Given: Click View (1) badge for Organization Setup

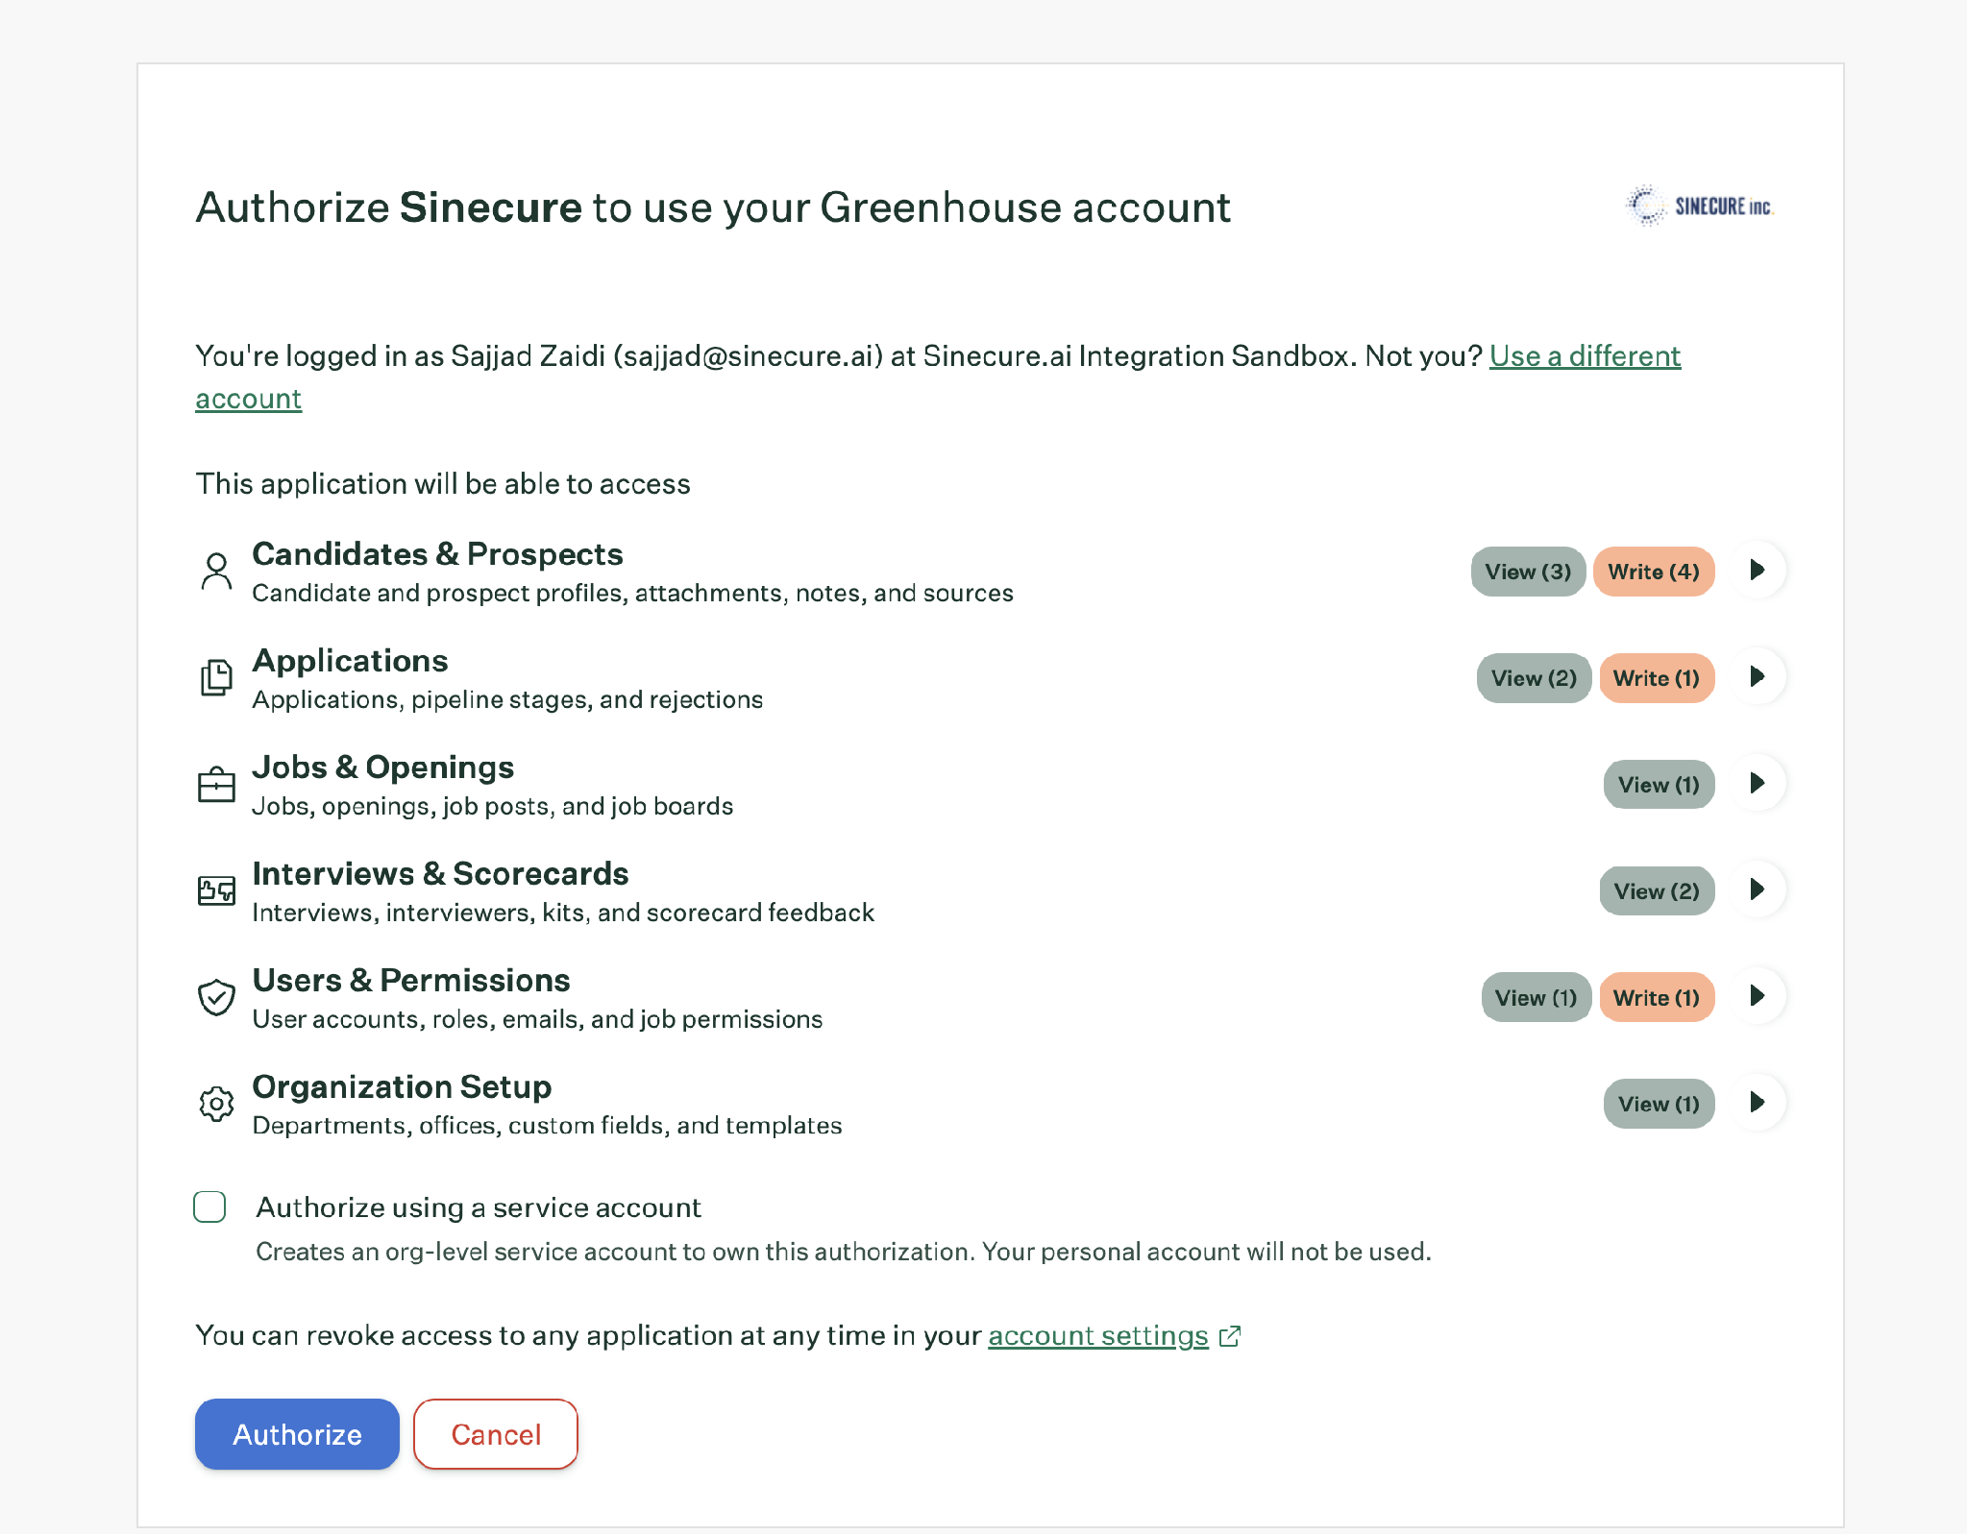Looking at the screenshot, I should (x=1659, y=1105).
